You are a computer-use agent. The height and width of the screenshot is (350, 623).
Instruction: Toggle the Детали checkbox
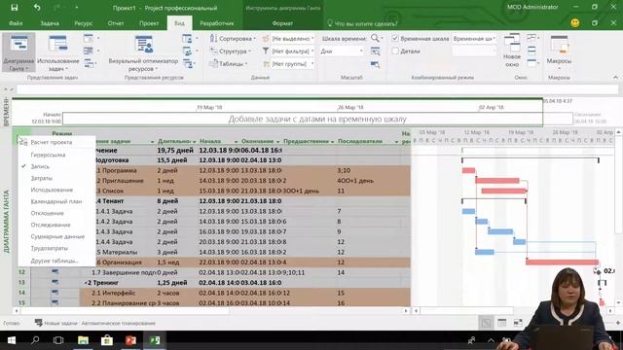pos(395,52)
